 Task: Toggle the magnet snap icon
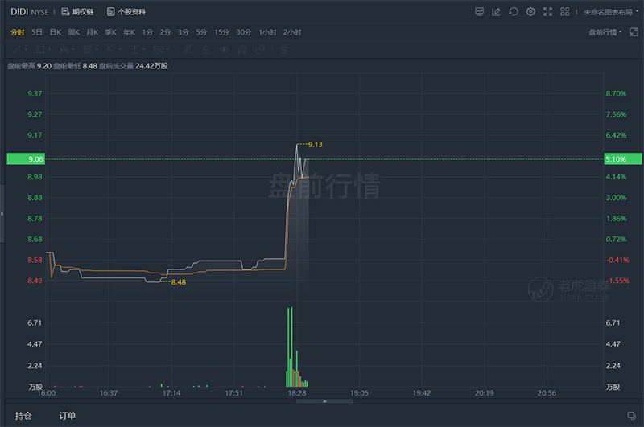point(242,50)
